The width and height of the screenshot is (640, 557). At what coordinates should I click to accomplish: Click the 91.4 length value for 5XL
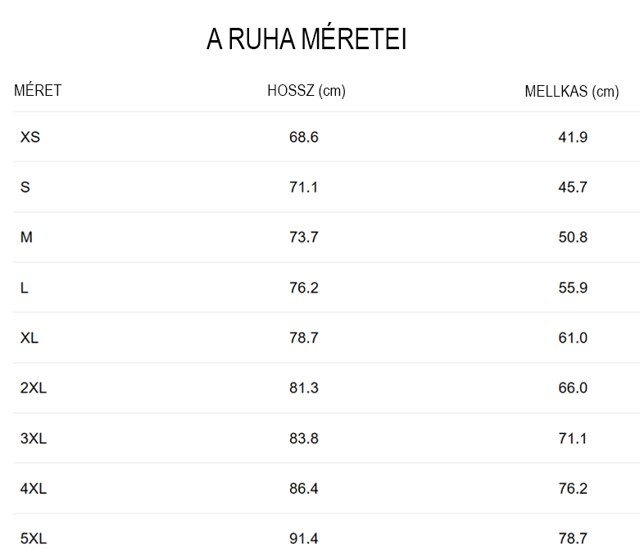(304, 539)
